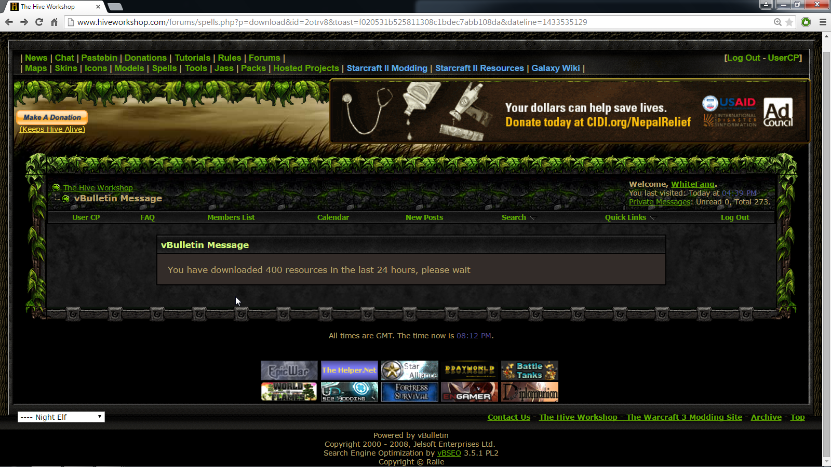The height and width of the screenshot is (467, 831).
Task: Open the Spells section
Action: tap(165, 68)
